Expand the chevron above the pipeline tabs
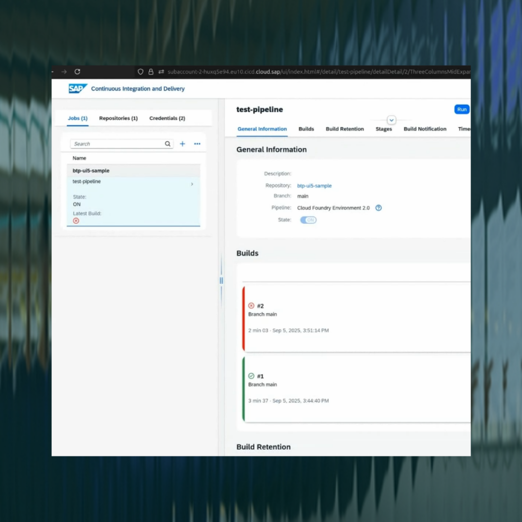522x522 pixels. pyautogui.click(x=391, y=120)
